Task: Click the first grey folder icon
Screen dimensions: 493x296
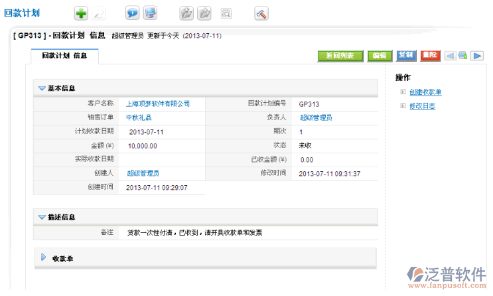Action: [186, 13]
